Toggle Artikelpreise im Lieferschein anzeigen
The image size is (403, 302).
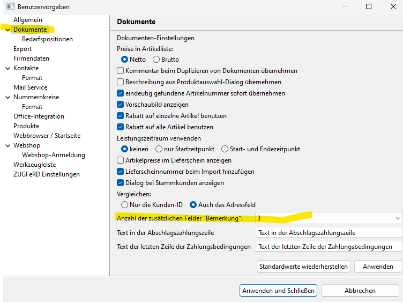tap(121, 160)
